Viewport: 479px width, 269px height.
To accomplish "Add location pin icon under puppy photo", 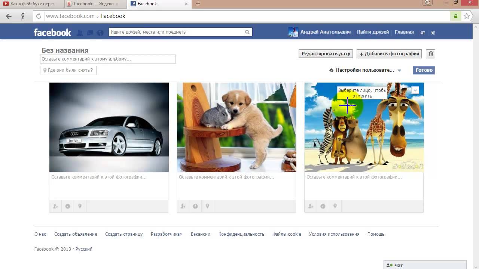I will [207, 206].
